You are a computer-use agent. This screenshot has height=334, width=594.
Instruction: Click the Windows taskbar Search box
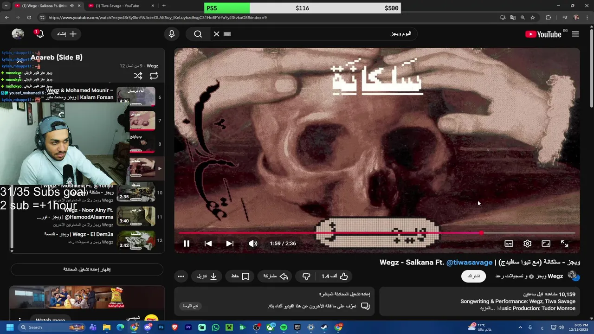(52, 327)
